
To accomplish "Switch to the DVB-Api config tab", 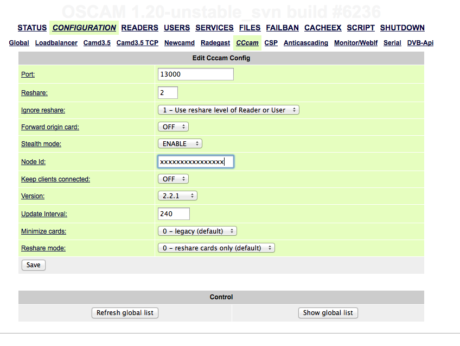I will coord(420,43).
